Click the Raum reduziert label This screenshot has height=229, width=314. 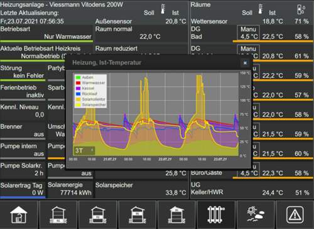tap(116, 49)
